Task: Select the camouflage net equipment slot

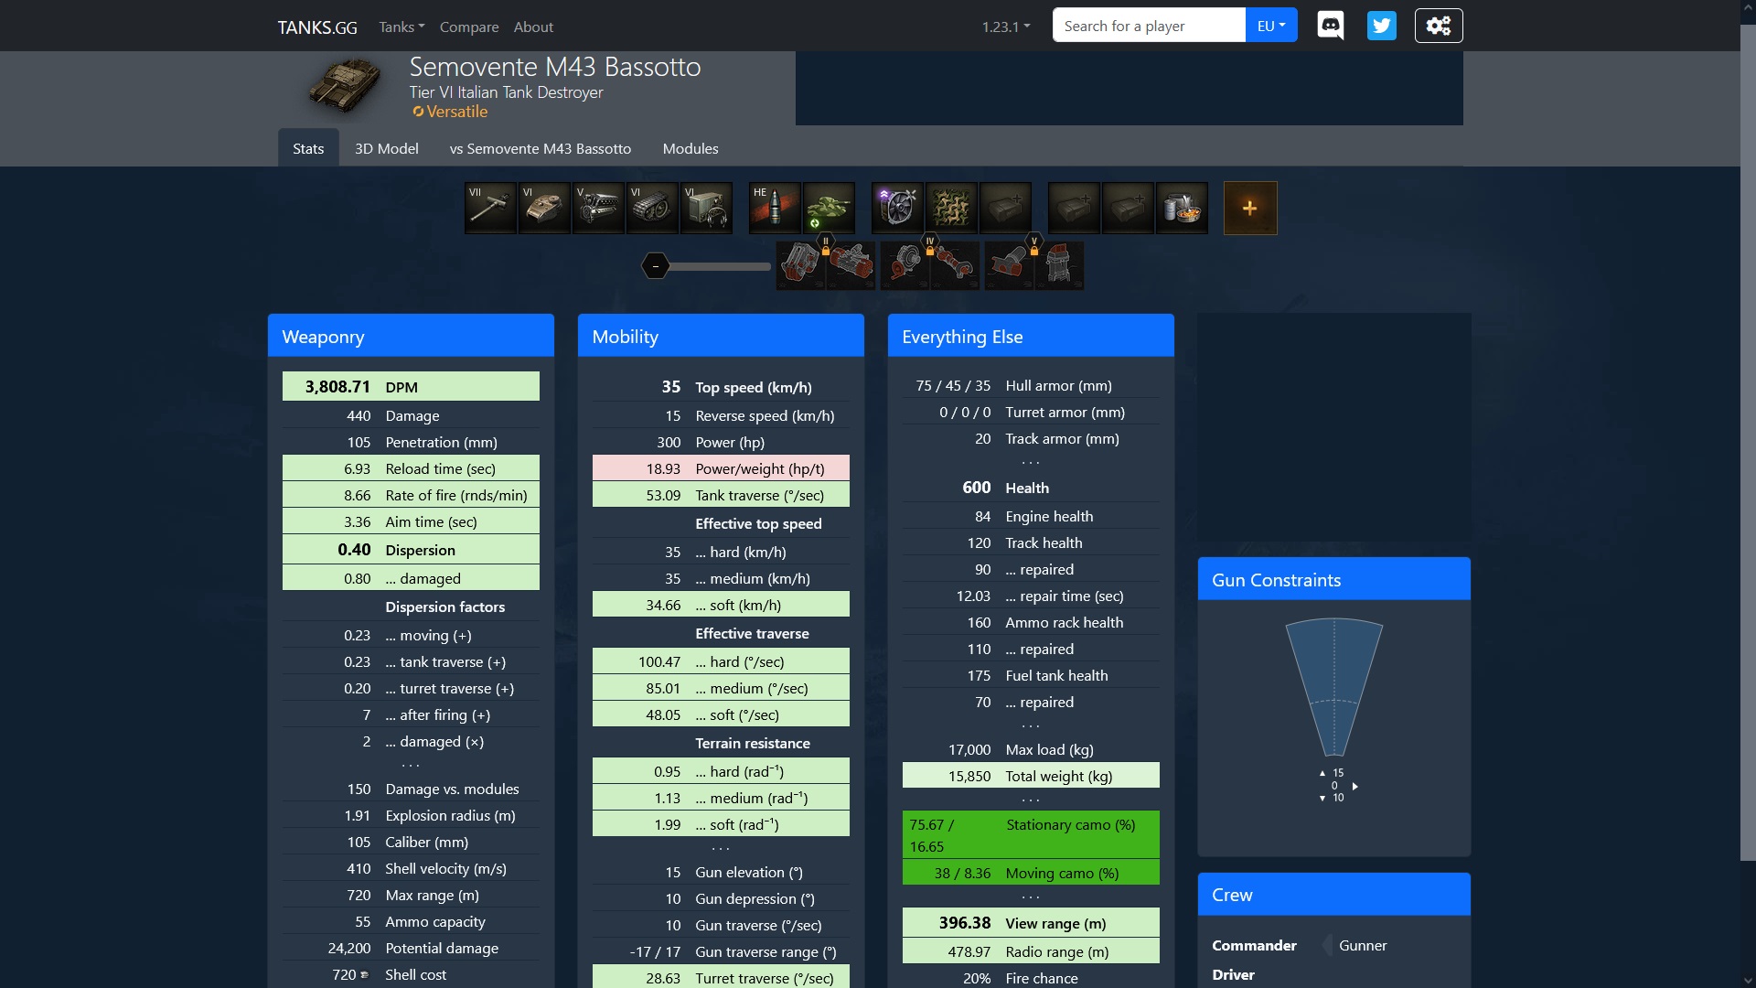Action: pos(951,208)
